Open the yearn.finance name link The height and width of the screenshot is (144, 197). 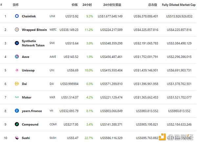[32, 111]
